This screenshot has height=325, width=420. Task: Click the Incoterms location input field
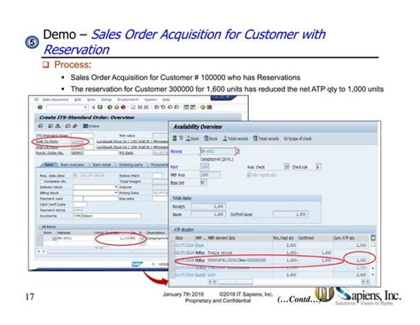point(111,216)
